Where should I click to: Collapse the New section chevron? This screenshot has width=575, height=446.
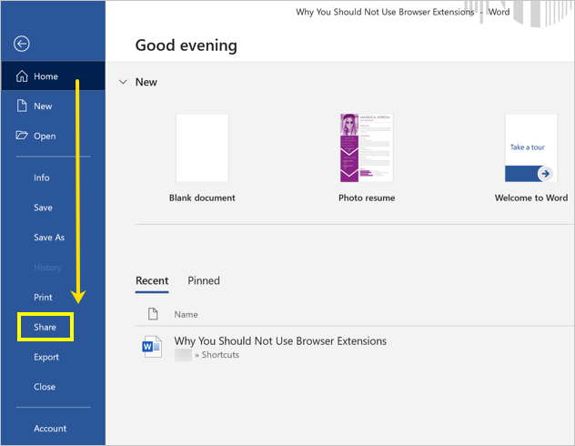(x=123, y=82)
